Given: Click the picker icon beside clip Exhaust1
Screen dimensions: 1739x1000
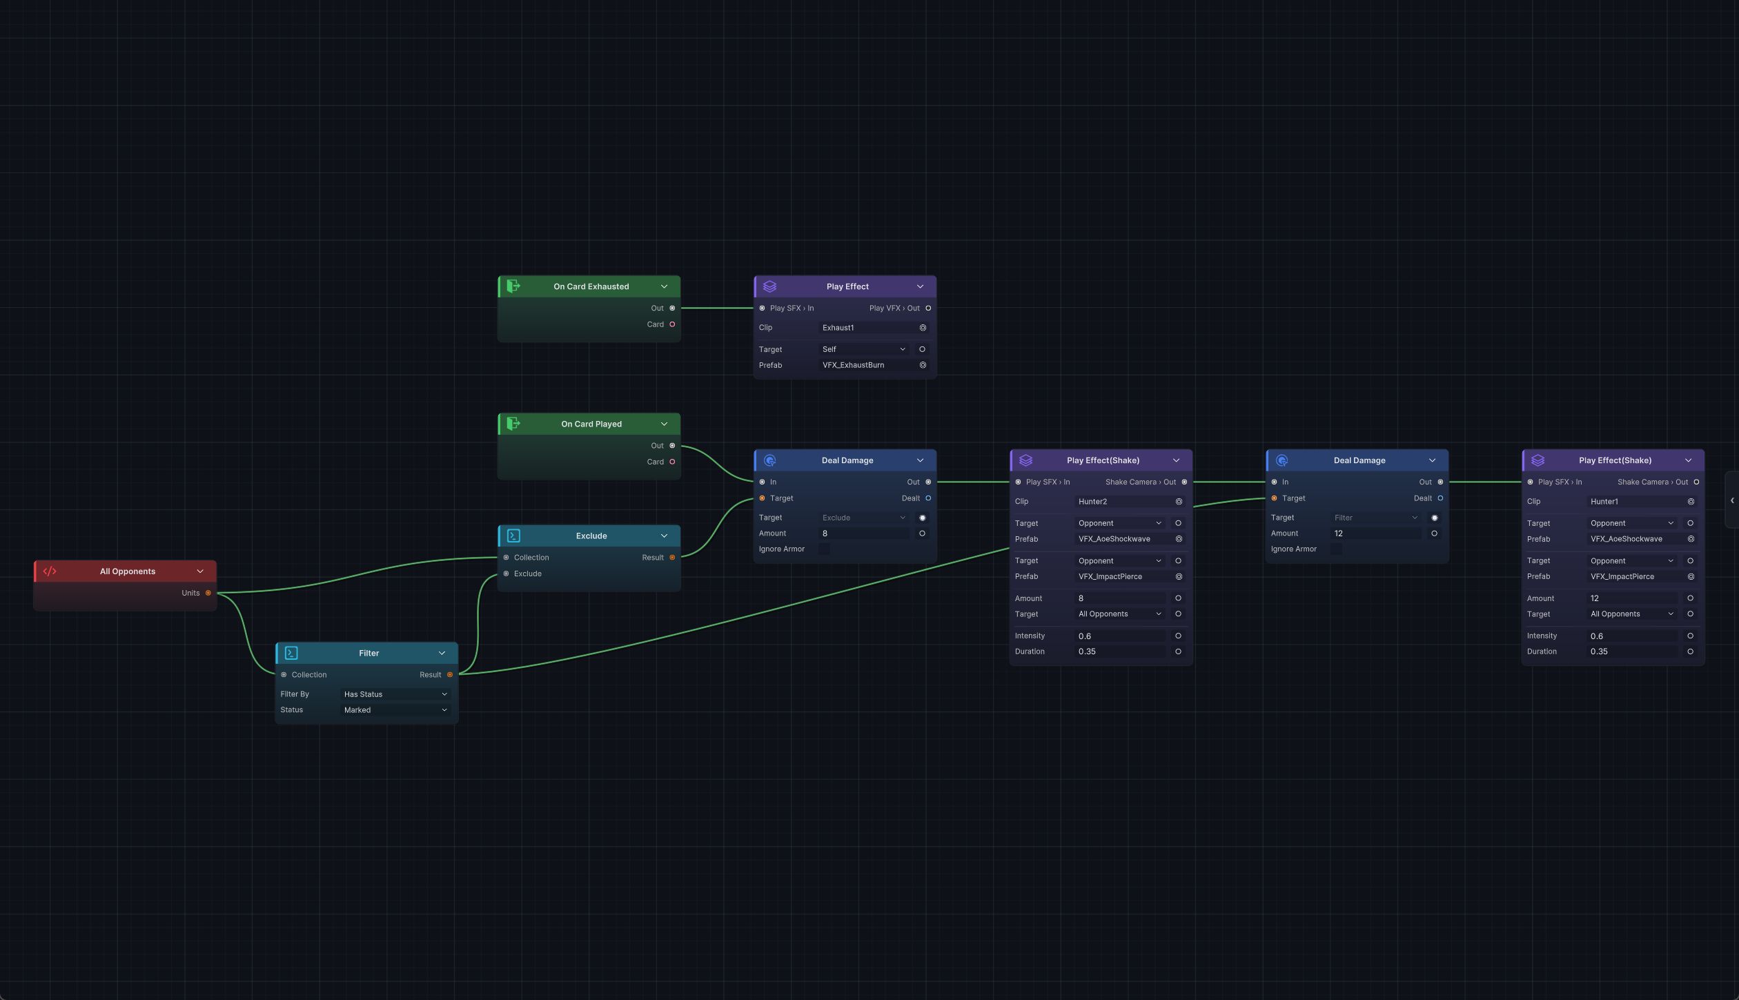Looking at the screenshot, I should (923, 328).
